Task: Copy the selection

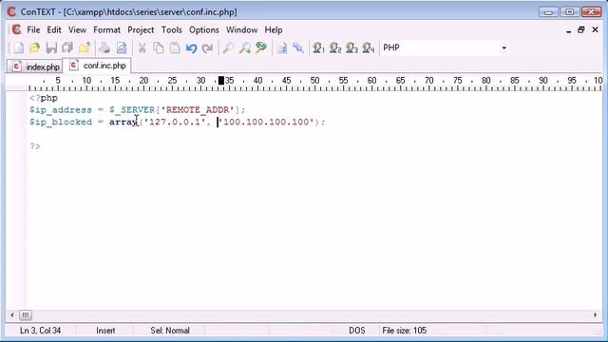Action: pos(159,47)
